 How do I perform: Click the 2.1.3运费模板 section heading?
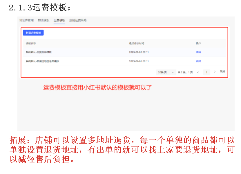(40, 8)
